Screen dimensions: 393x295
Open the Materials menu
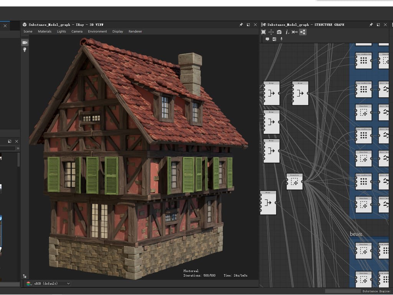[x=45, y=31]
